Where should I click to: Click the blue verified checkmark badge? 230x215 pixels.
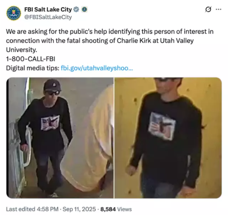76,10
